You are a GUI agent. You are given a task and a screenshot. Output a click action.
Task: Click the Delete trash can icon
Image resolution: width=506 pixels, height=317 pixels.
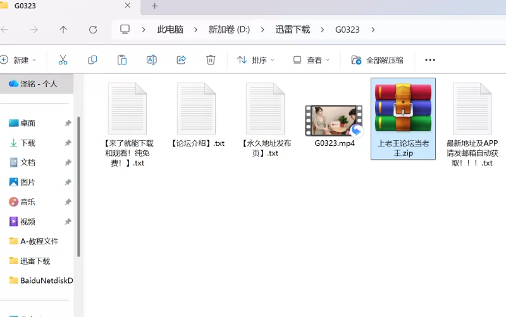211,60
